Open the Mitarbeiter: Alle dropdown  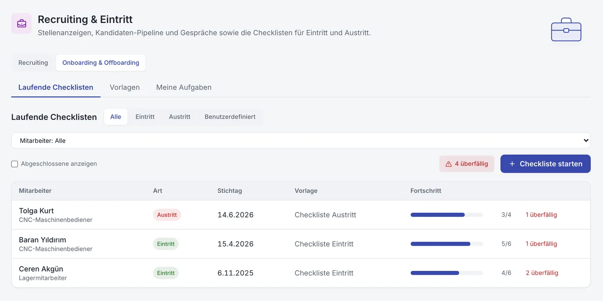pos(301,141)
